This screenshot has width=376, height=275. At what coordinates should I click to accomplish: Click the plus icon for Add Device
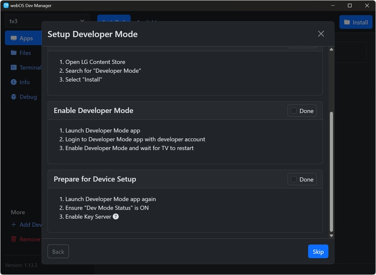tap(14, 225)
